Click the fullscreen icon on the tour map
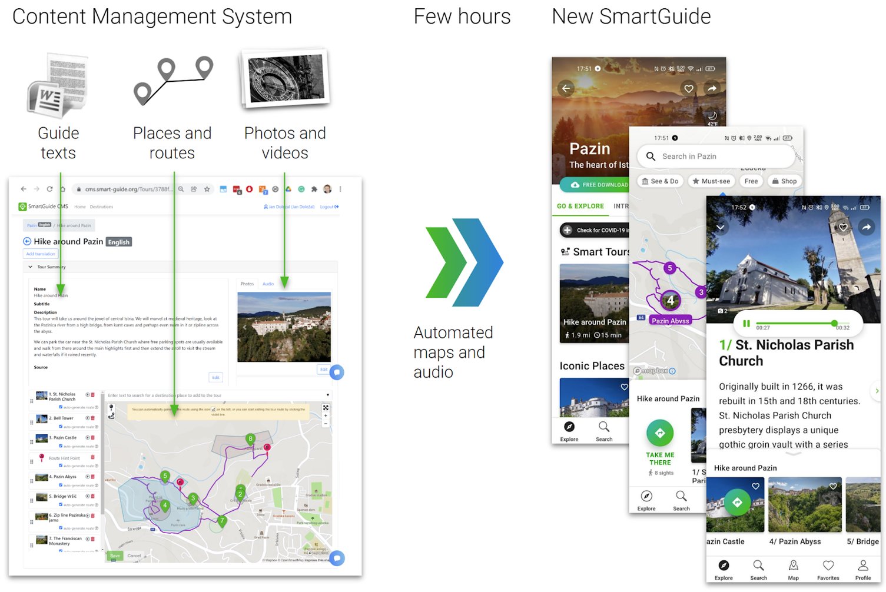Image resolution: width=886 pixels, height=592 pixels. [x=325, y=408]
